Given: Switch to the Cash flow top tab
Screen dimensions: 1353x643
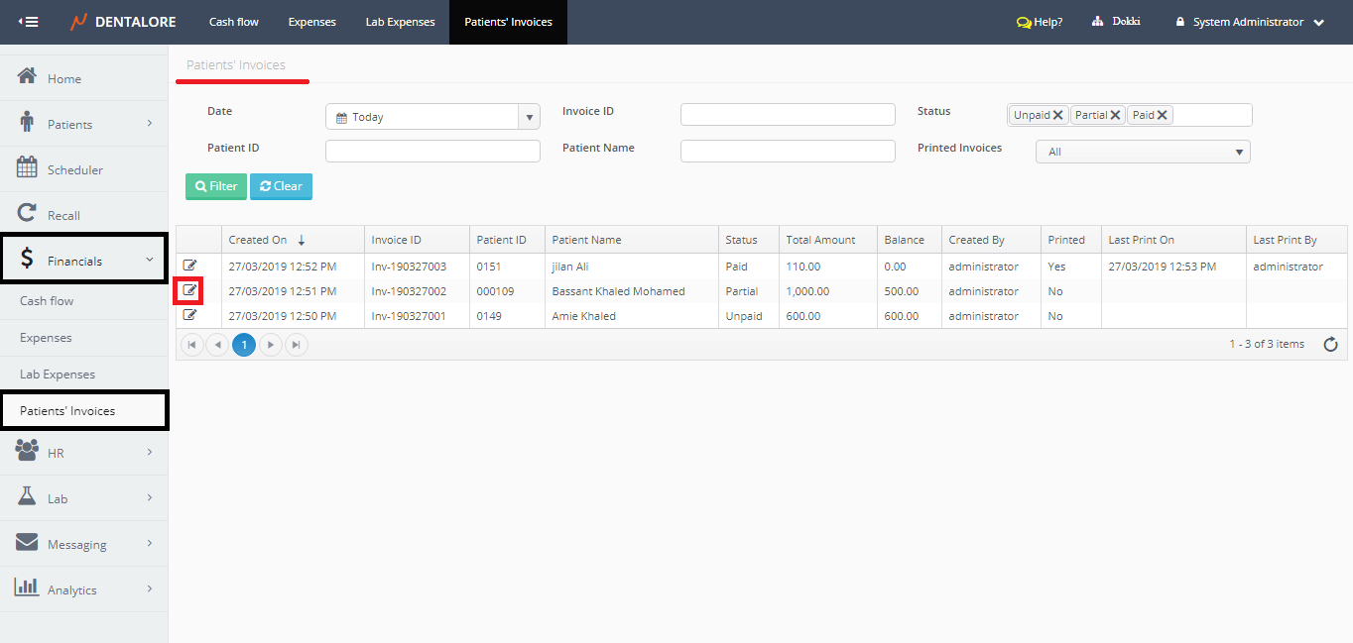Looking at the screenshot, I should pos(234,22).
